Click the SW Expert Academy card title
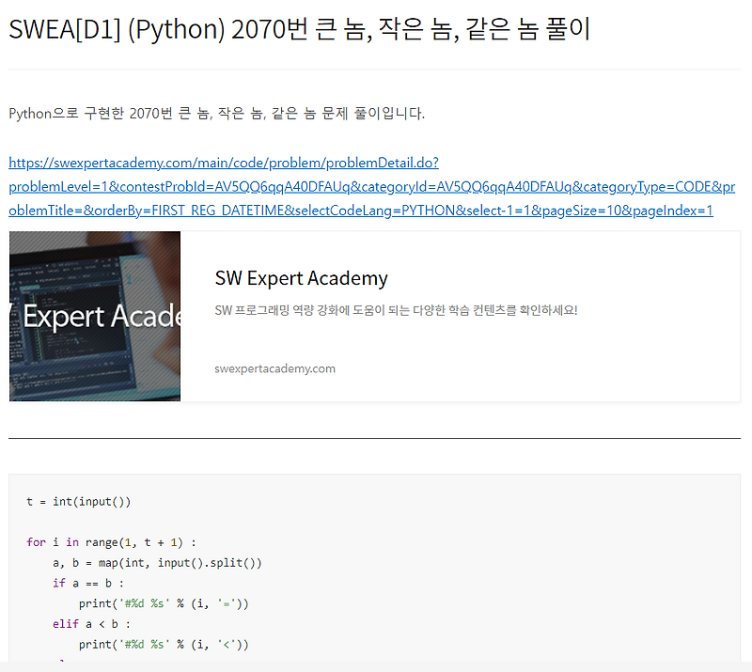 pos(300,278)
